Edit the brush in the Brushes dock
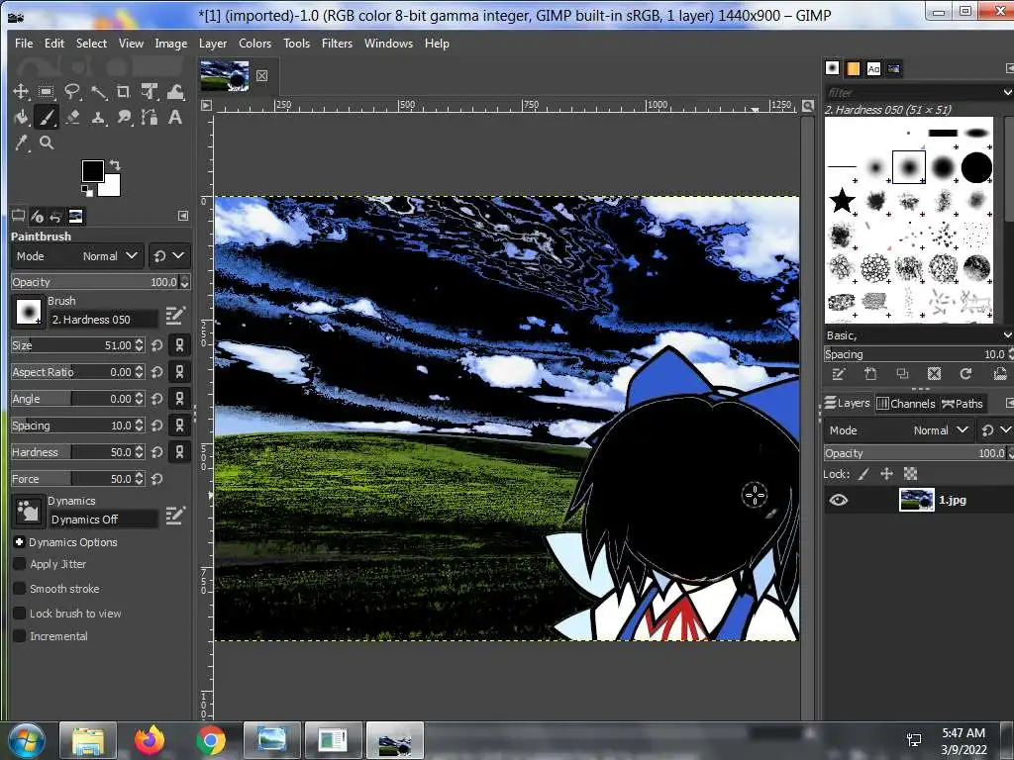 click(x=838, y=373)
